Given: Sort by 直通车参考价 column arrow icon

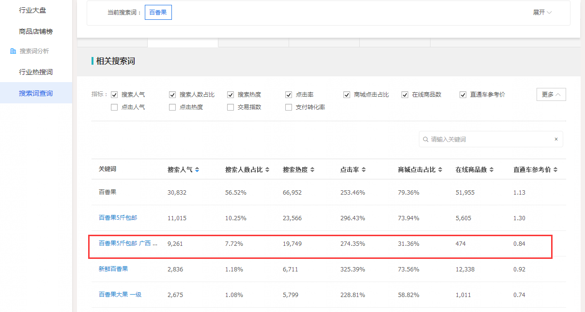Looking at the screenshot, I should tap(555, 170).
